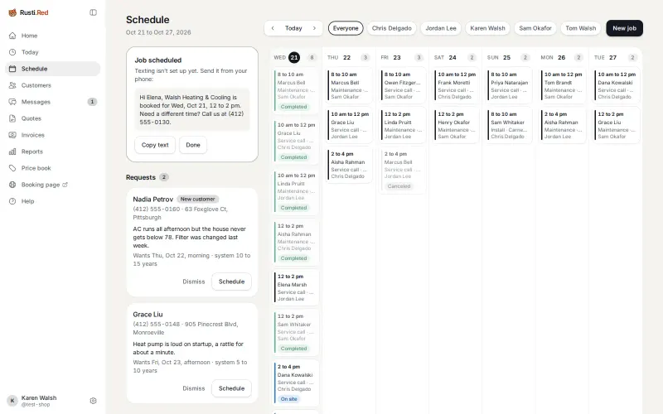Open the Reports menu item

pos(53,152)
